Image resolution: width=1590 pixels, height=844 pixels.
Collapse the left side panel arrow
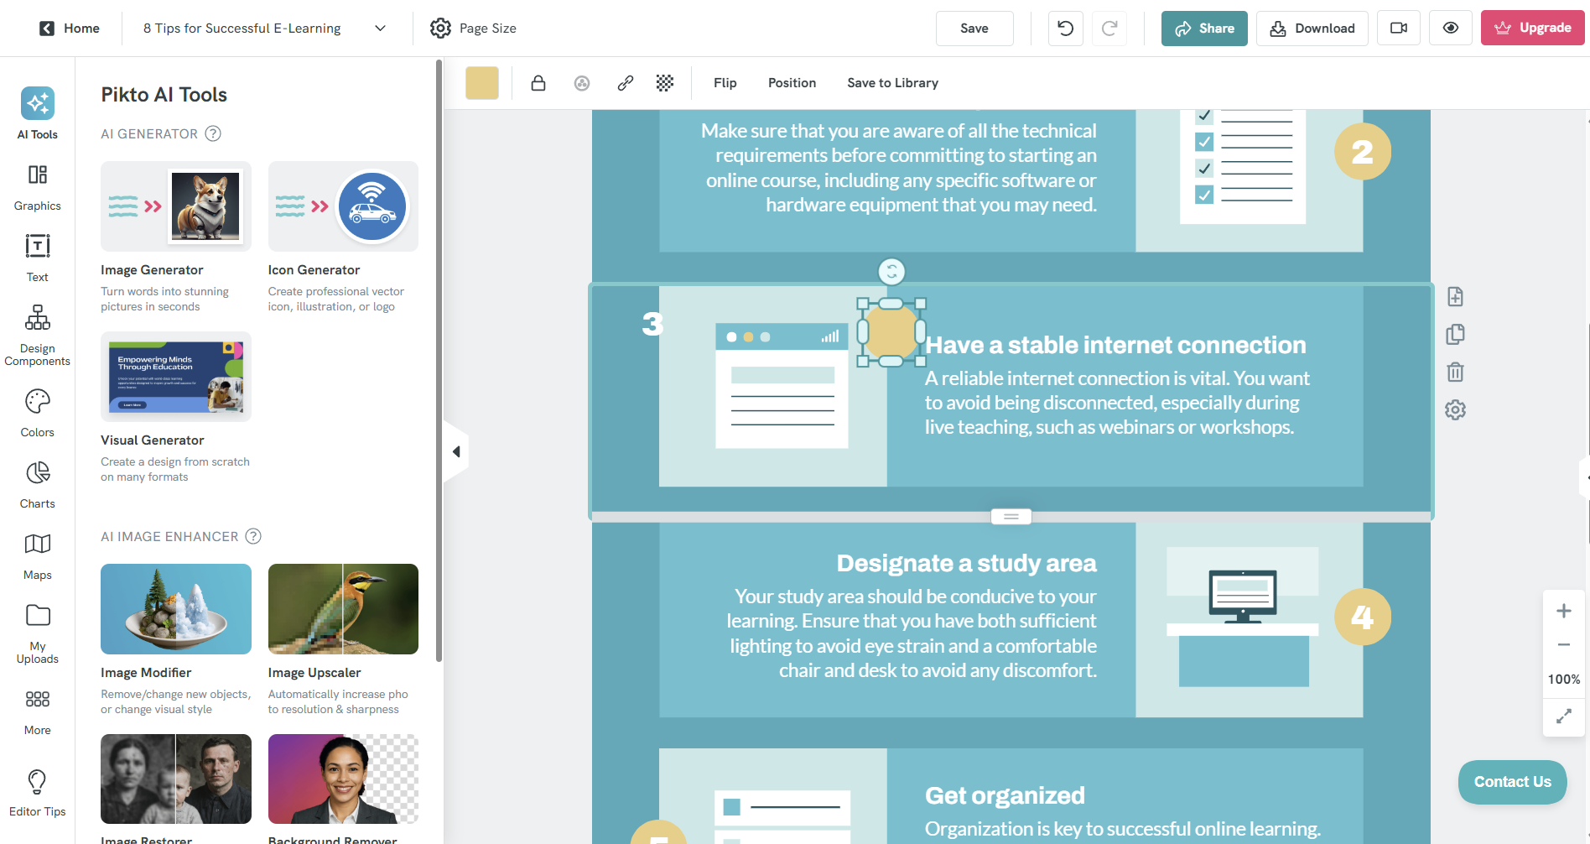point(456,451)
